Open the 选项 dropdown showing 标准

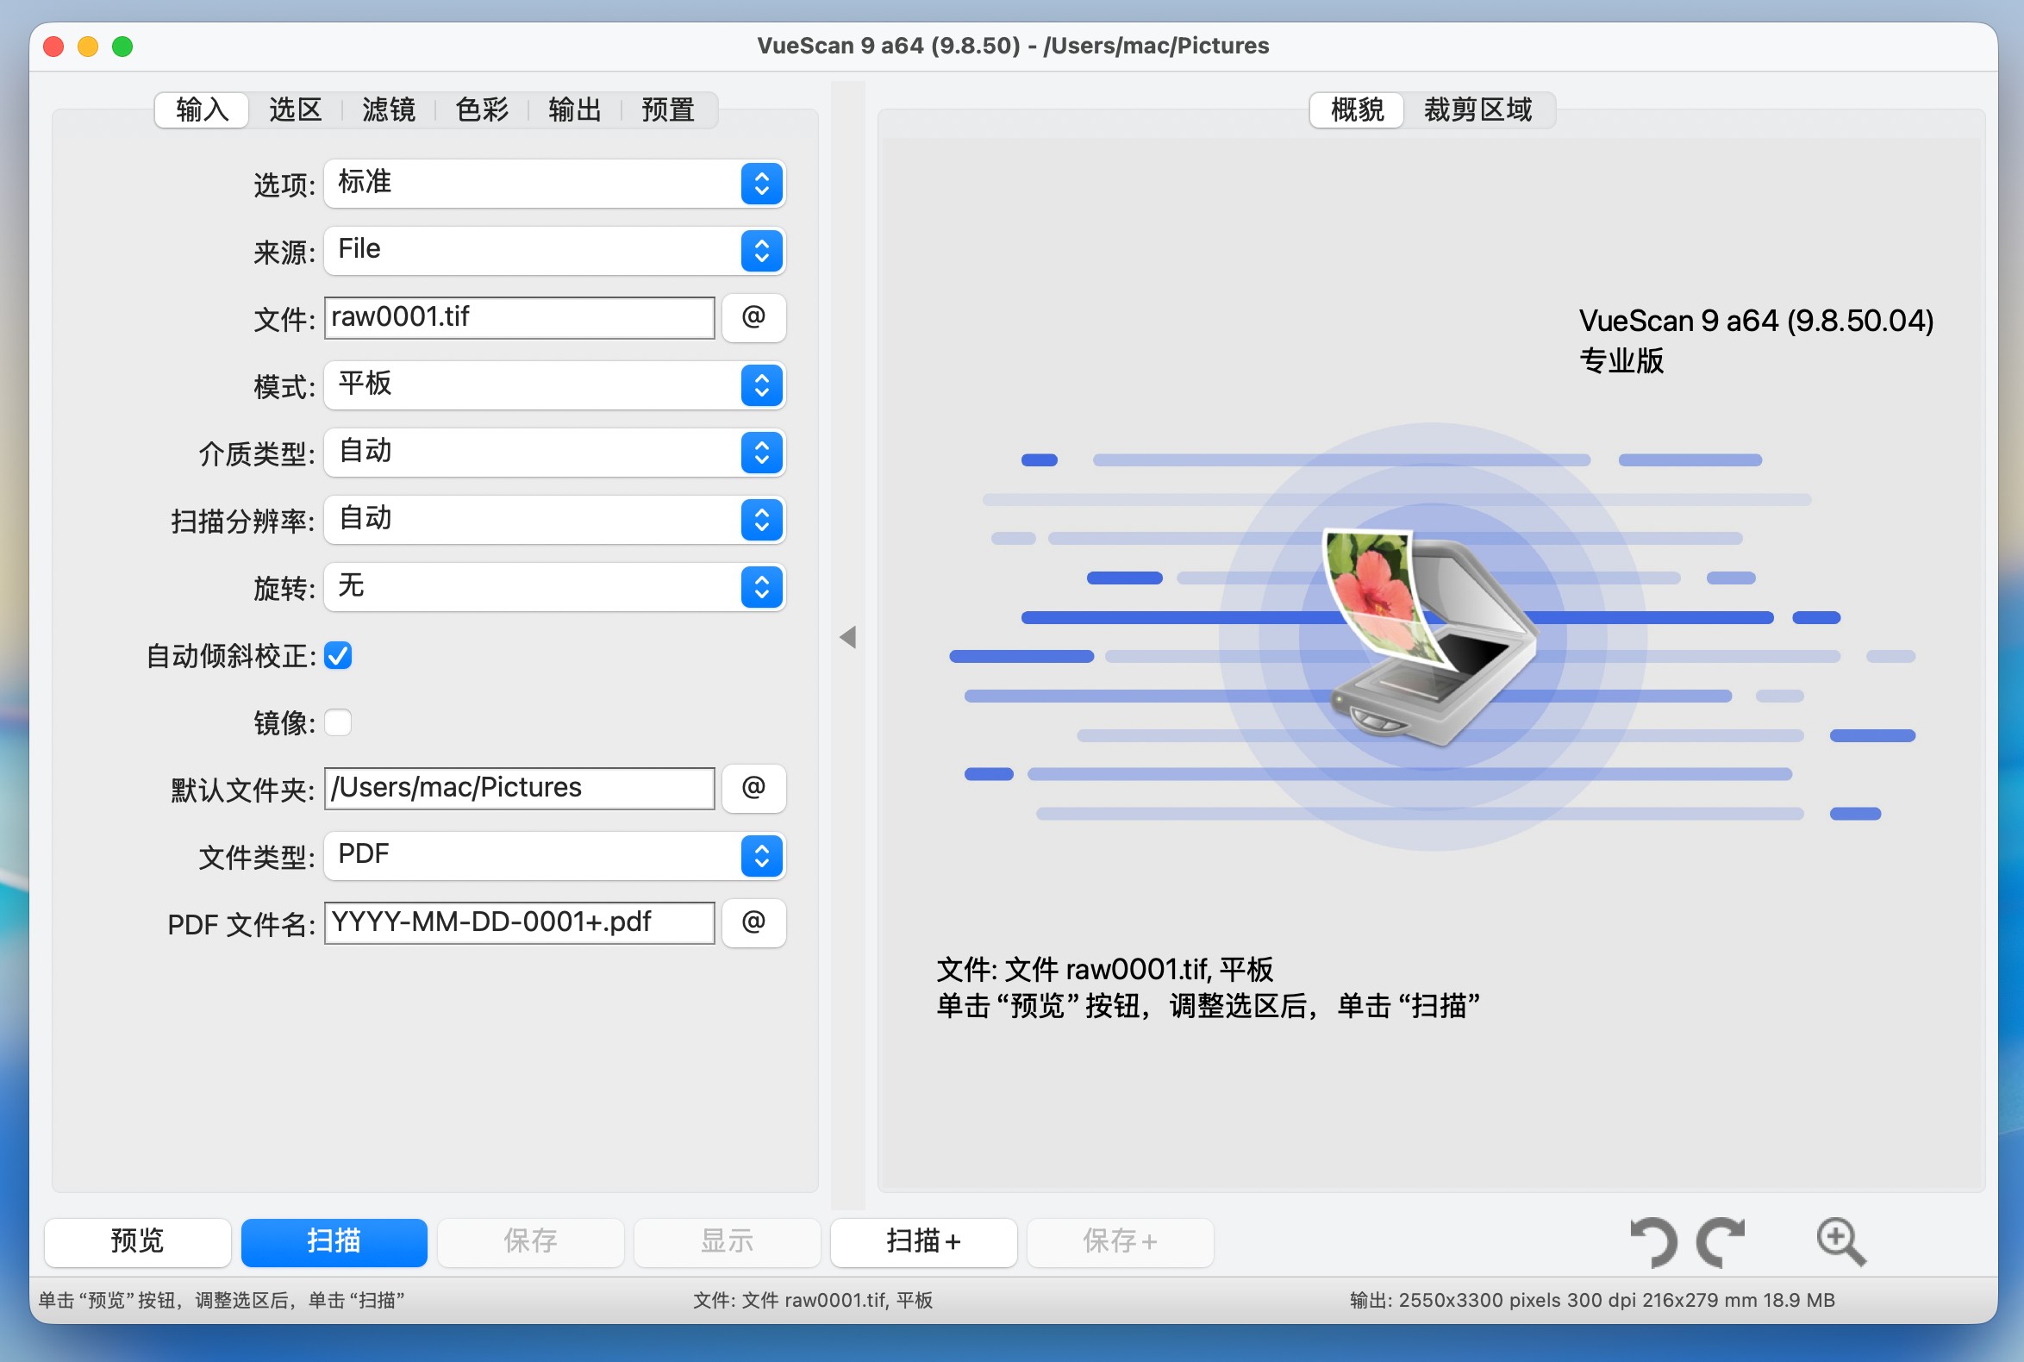(554, 184)
